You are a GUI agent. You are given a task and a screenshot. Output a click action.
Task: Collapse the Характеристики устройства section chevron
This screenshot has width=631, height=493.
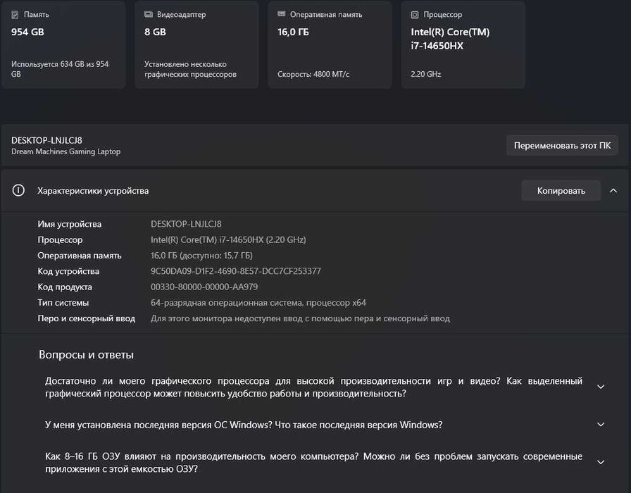pos(613,191)
